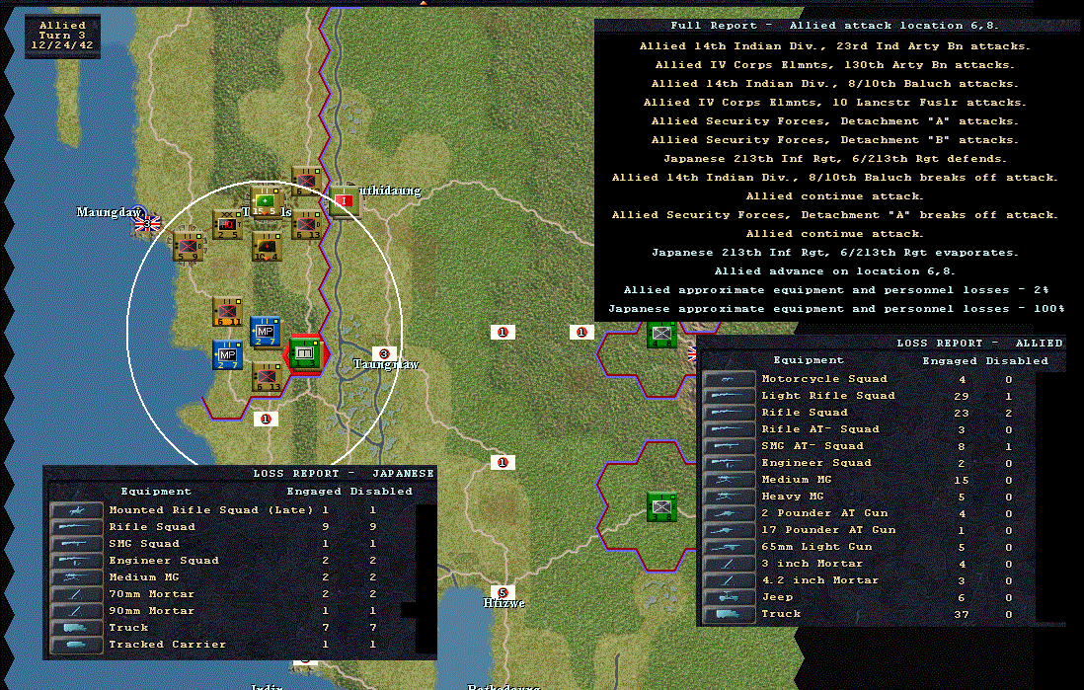The image size is (1084, 690).
Task: Click the Motorcycle Squad equipment icon
Action: pyautogui.click(x=729, y=379)
